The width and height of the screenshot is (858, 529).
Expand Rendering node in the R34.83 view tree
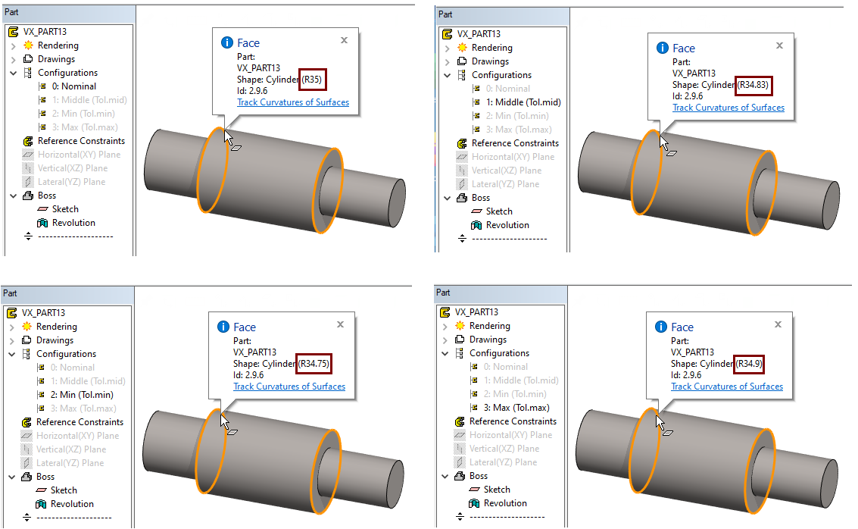click(447, 49)
